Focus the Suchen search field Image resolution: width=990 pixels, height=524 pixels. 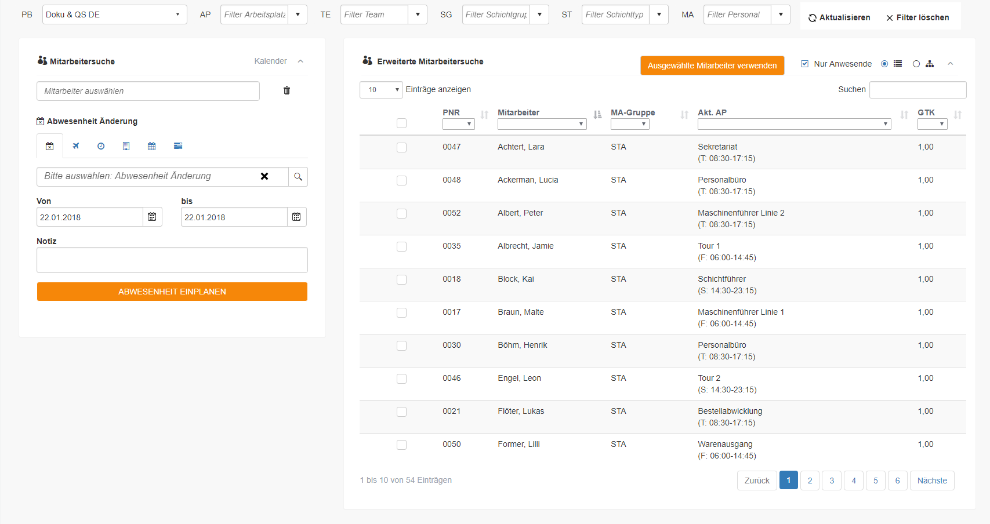pyautogui.click(x=918, y=90)
